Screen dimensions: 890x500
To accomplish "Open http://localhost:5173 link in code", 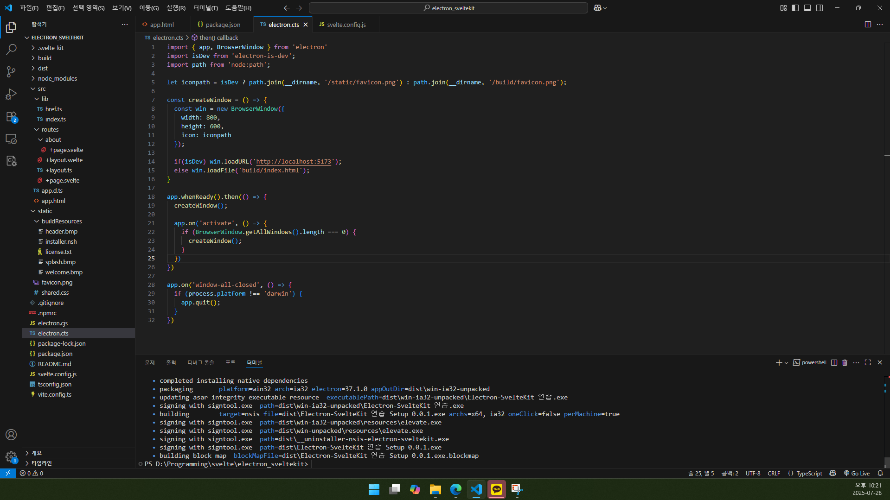I will (x=294, y=162).
